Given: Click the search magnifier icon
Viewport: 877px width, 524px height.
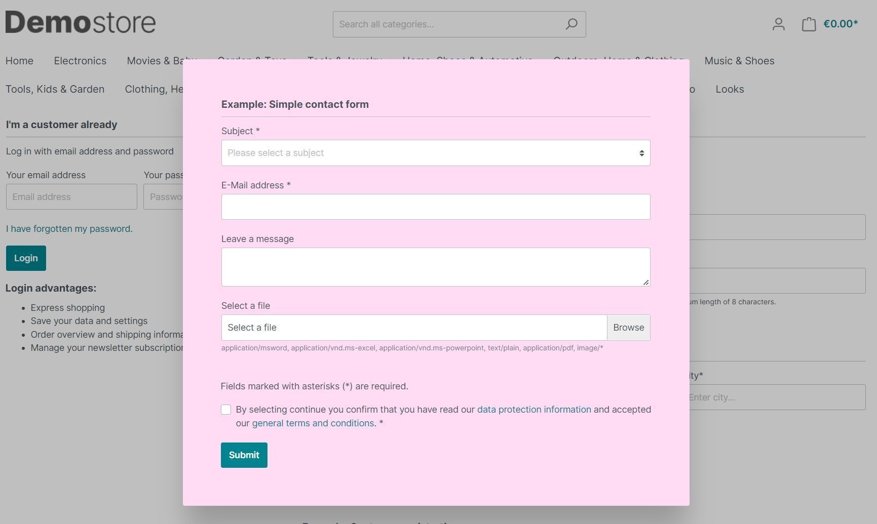Looking at the screenshot, I should pyautogui.click(x=571, y=24).
